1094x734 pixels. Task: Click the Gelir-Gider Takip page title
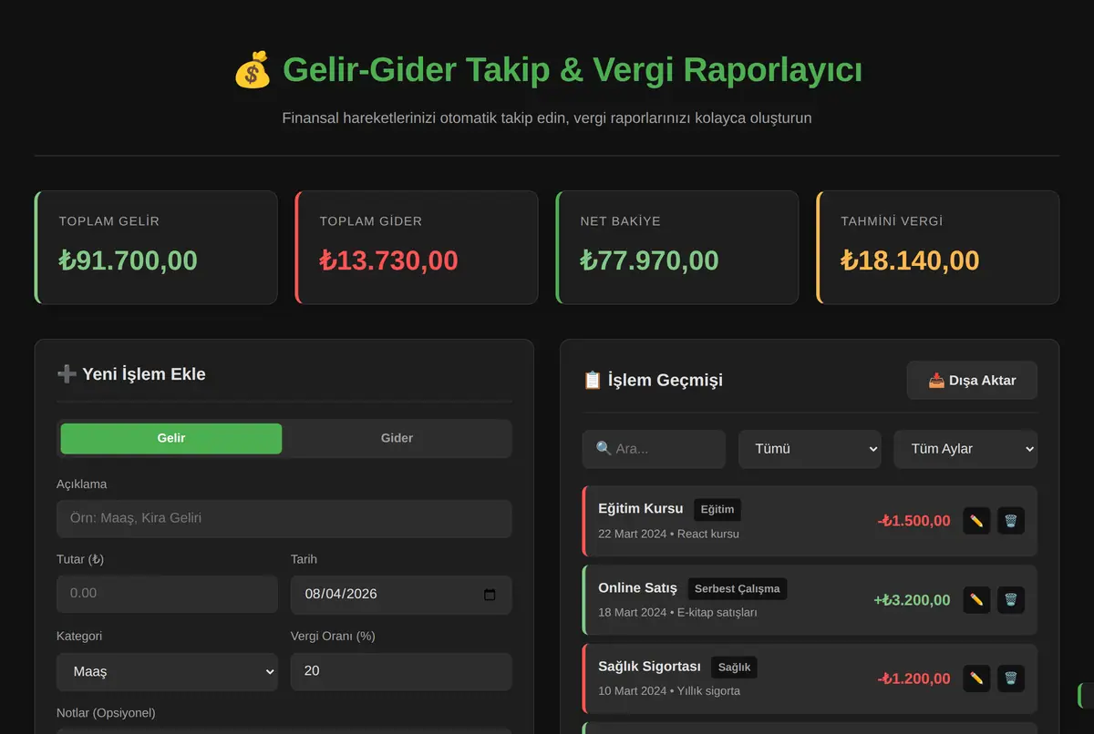(547, 70)
